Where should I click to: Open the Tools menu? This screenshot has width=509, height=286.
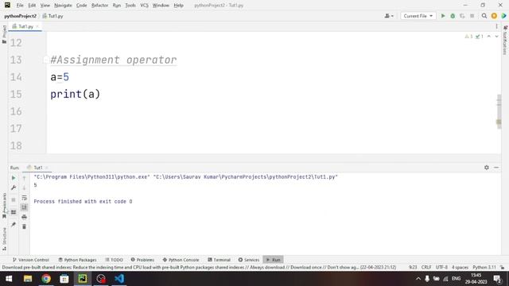pyautogui.click(x=130, y=6)
